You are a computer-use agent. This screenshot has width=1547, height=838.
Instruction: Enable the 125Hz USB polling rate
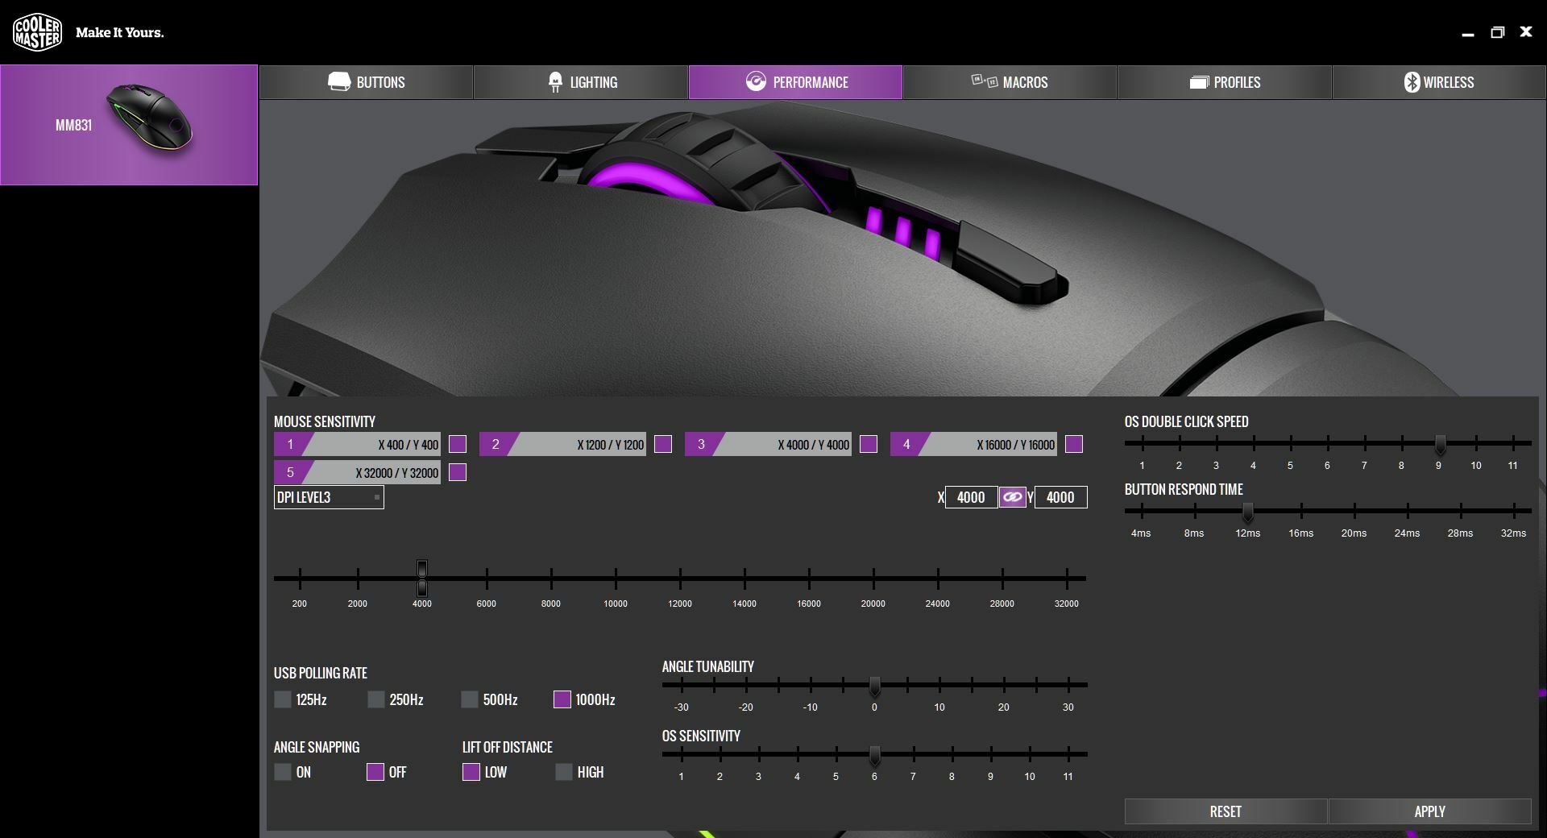283,700
